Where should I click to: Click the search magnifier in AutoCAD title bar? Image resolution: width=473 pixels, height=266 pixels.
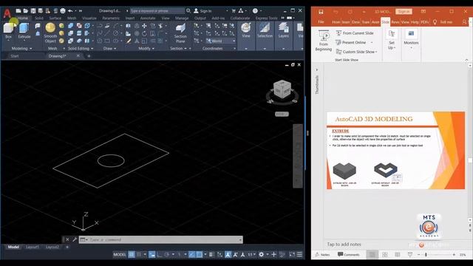(x=188, y=11)
